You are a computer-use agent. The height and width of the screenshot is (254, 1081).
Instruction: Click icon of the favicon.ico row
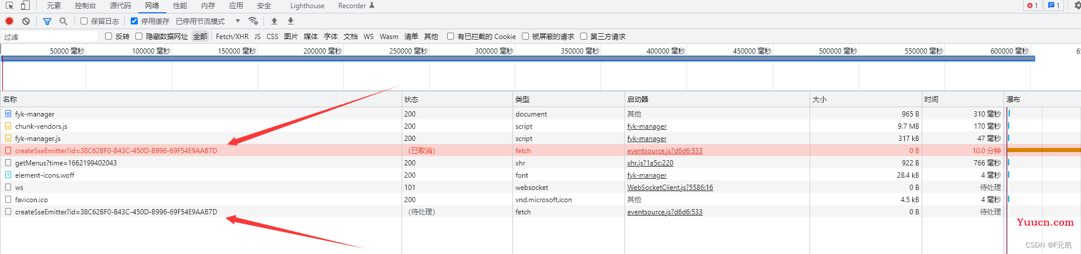point(8,199)
